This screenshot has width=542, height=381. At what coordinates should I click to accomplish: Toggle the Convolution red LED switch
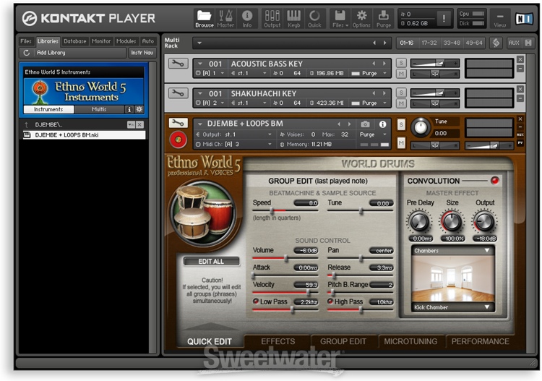coord(494,181)
